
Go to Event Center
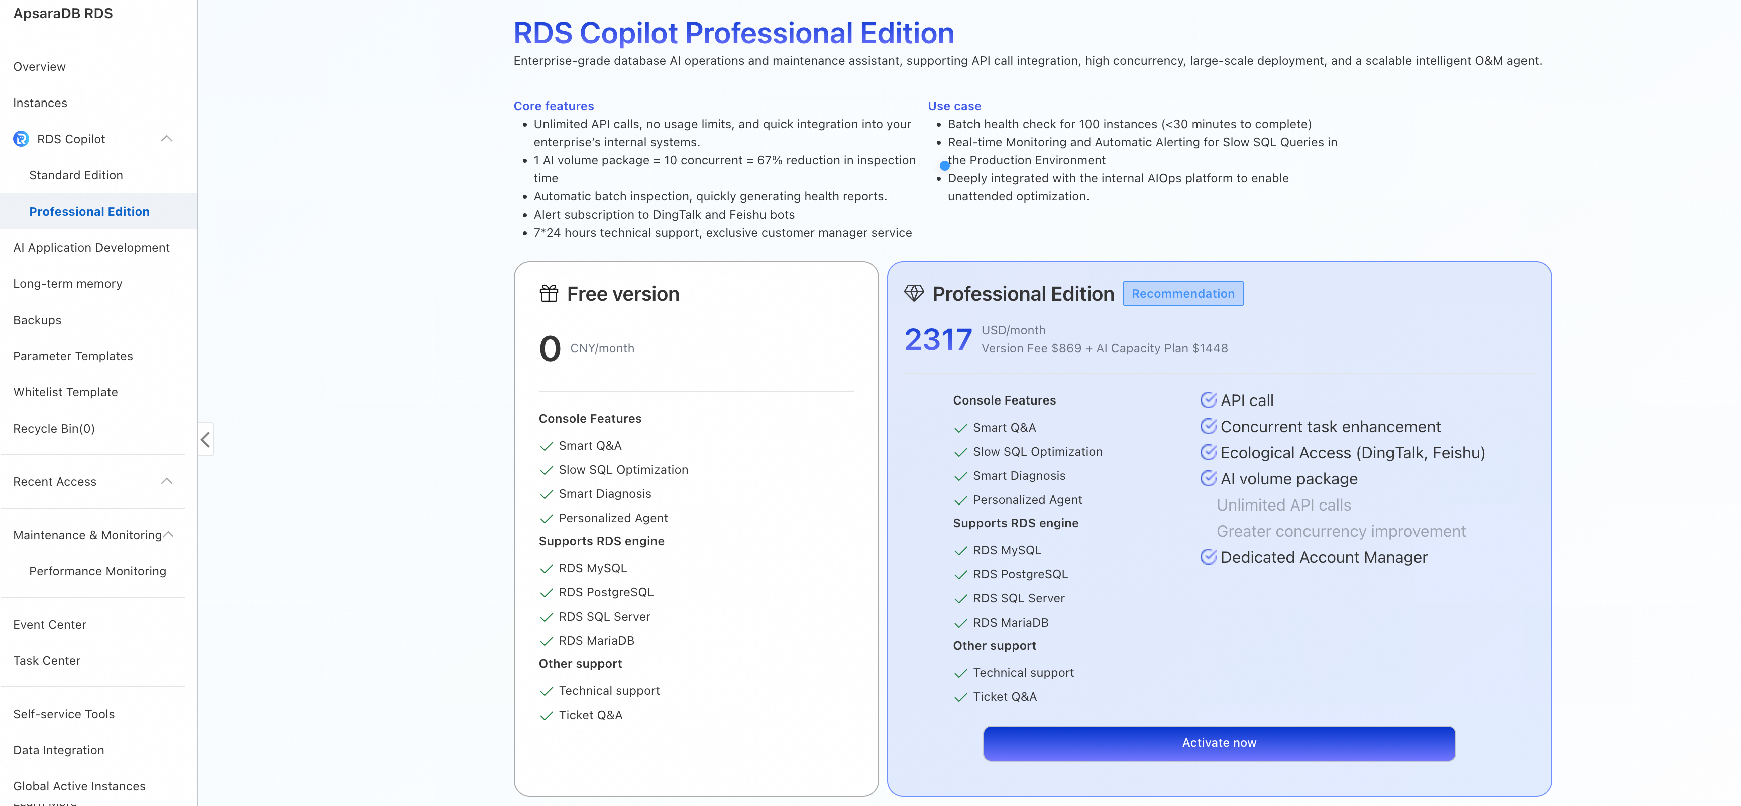coord(49,624)
